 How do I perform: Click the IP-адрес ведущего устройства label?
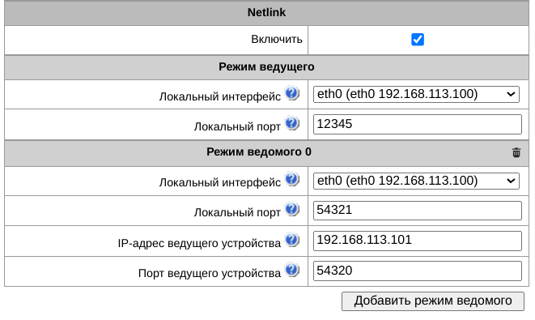(x=199, y=244)
